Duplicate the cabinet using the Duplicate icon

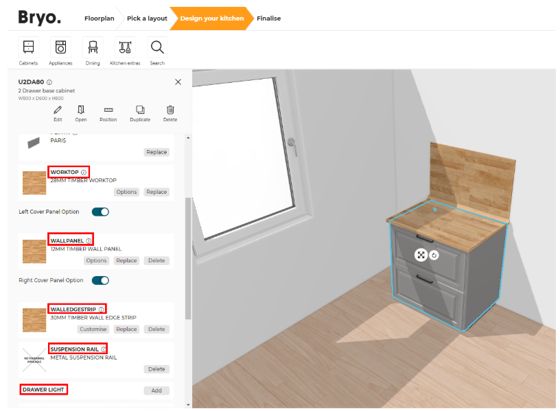[x=139, y=111]
